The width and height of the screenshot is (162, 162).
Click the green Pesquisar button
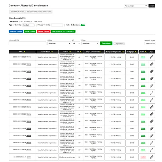(106, 43)
